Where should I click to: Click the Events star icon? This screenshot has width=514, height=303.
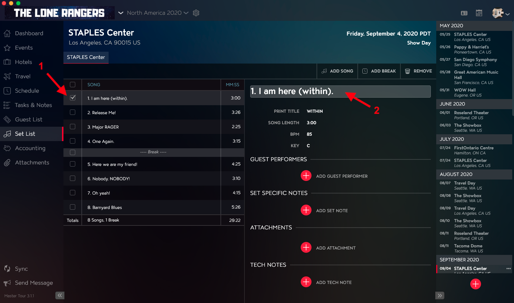tap(7, 48)
